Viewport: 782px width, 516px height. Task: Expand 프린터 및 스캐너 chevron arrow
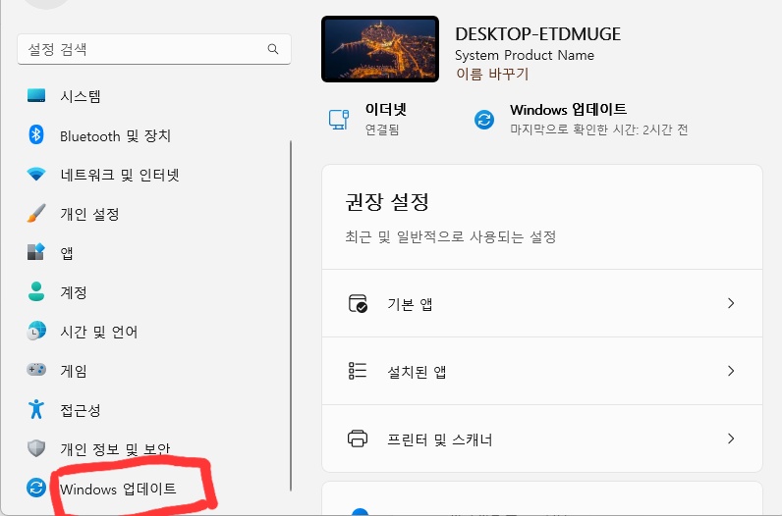tap(731, 439)
